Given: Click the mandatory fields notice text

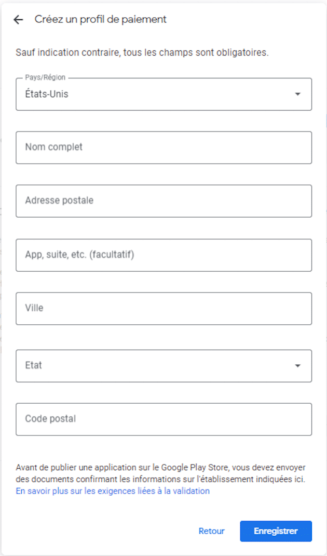Looking at the screenshot, I should (x=142, y=52).
